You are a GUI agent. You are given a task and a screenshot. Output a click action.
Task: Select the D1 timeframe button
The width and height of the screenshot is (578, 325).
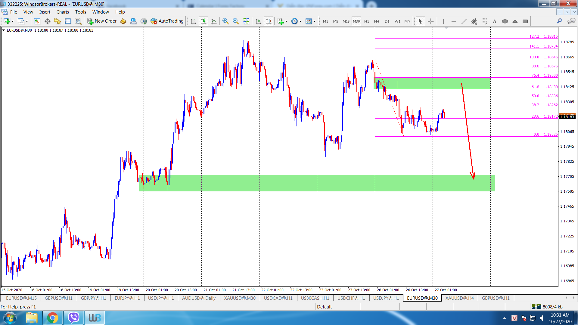[x=387, y=21]
